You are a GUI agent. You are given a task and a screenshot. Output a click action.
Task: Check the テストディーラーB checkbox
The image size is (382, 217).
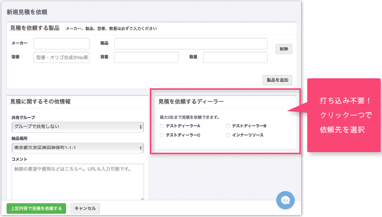(228, 126)
